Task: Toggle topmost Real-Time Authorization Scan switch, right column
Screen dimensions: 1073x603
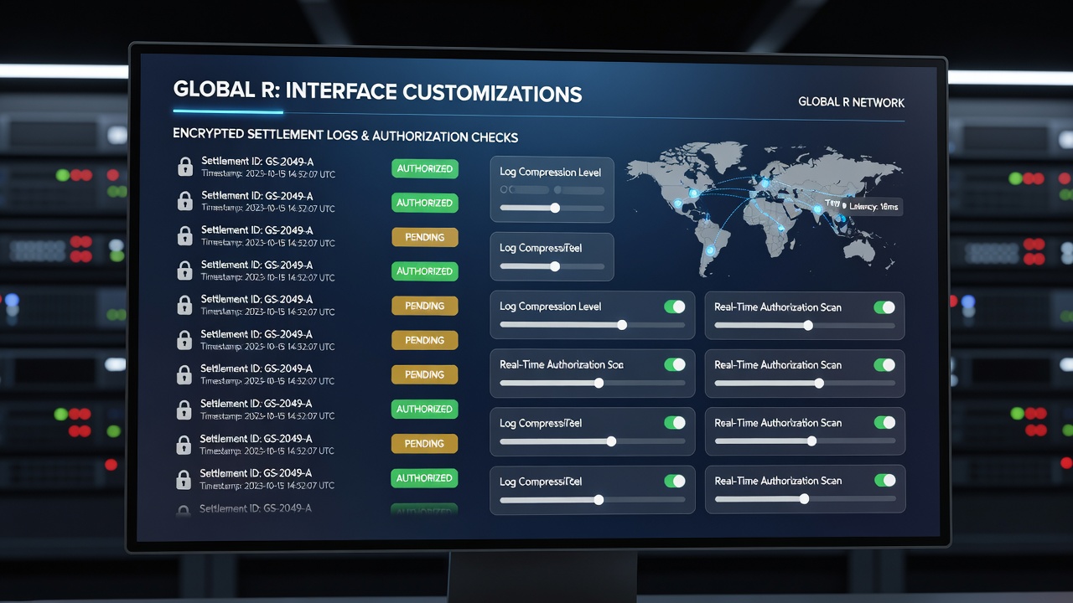Action: [884, 307]
